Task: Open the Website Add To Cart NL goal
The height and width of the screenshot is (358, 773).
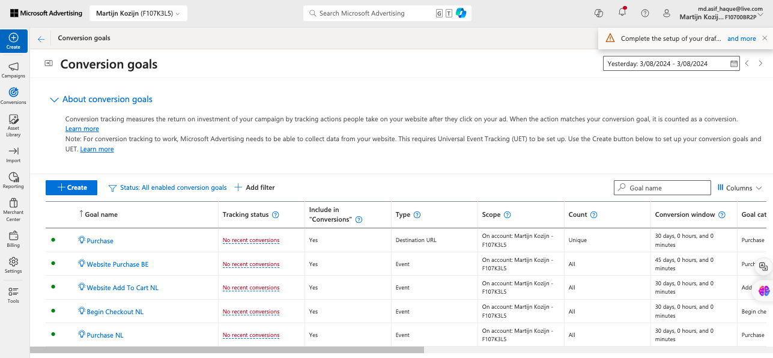Action: click(x=123, y=288)
